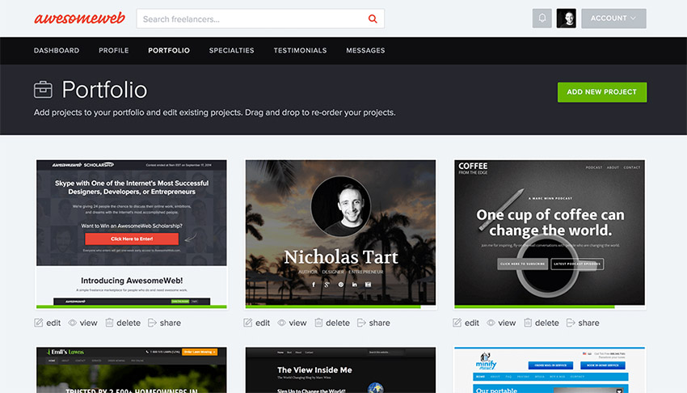The image size is (687, 393).
Task: Open the notifications bell icon
Action: pyautogui.click(x=542, y=19)
